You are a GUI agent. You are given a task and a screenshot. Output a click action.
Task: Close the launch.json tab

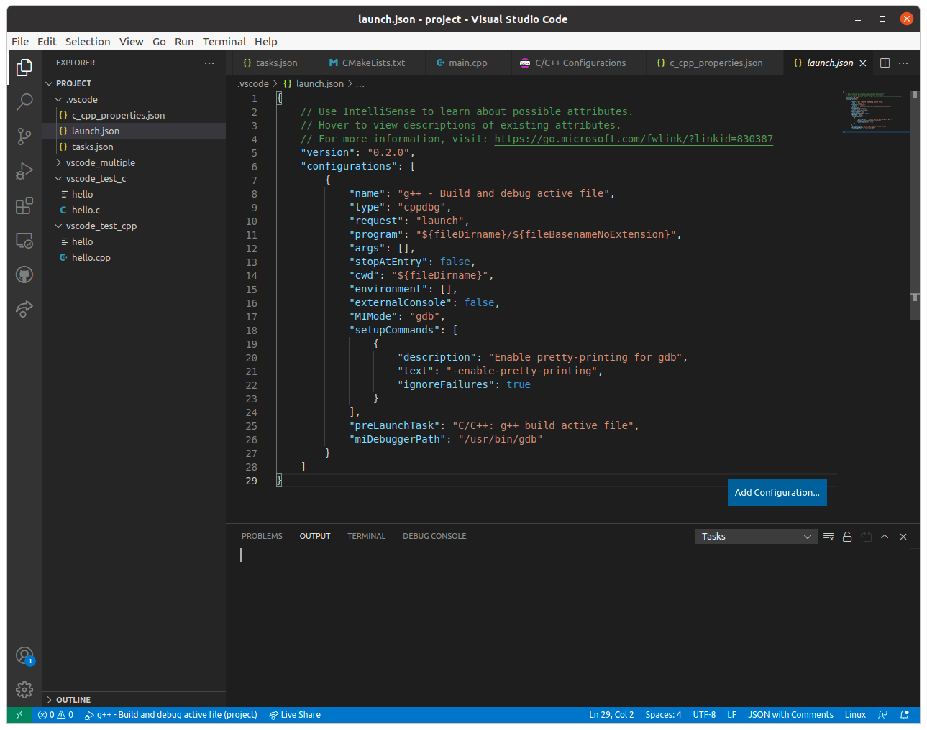pyautogui.click(x=863, y=63)
